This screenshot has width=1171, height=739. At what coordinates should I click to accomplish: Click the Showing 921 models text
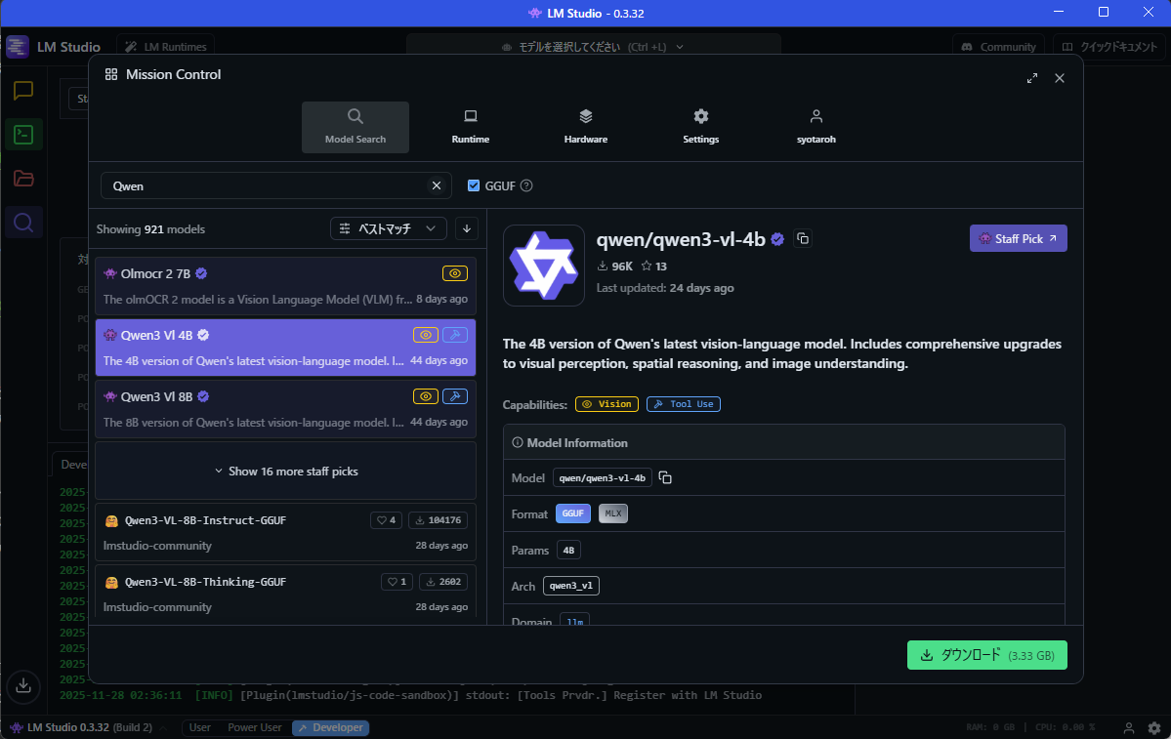click(150, 229)
